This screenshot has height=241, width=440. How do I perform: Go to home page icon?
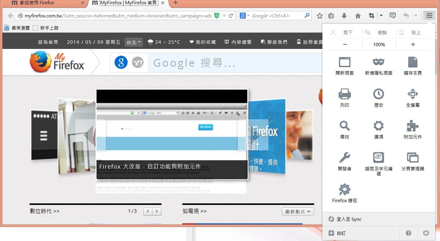[358, 16]
